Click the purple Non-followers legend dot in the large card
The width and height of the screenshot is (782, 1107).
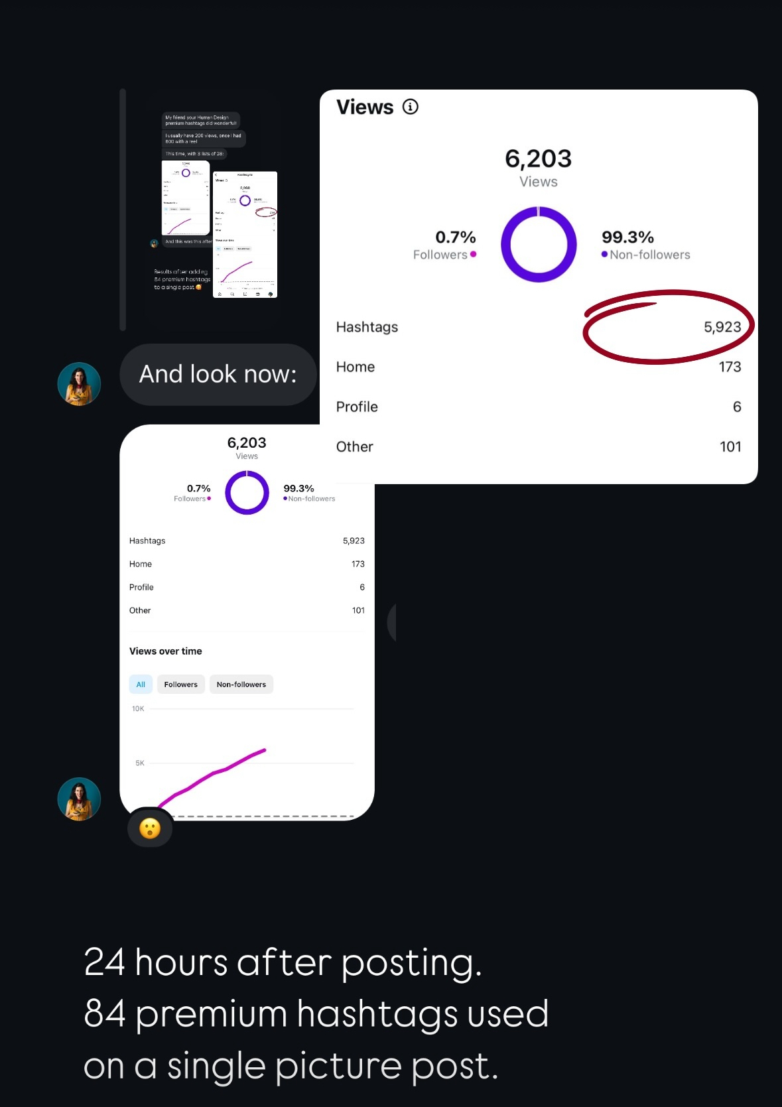click(x=604, y=254)
